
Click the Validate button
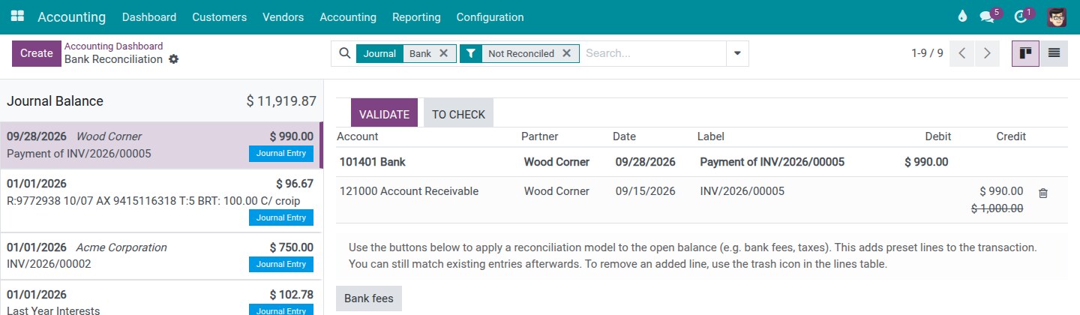click(384, 114)
